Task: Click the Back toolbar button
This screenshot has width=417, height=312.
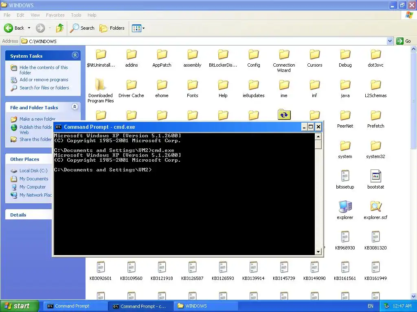Action: click(x=14, y=28)
